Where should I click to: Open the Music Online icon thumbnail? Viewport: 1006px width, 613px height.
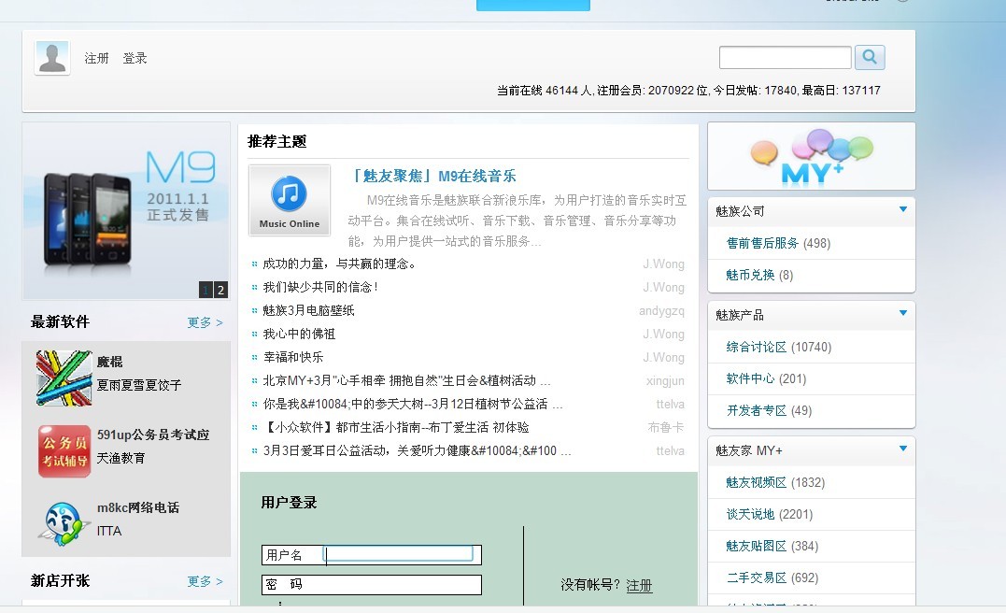pyautogui.click(x=290, y=200)
